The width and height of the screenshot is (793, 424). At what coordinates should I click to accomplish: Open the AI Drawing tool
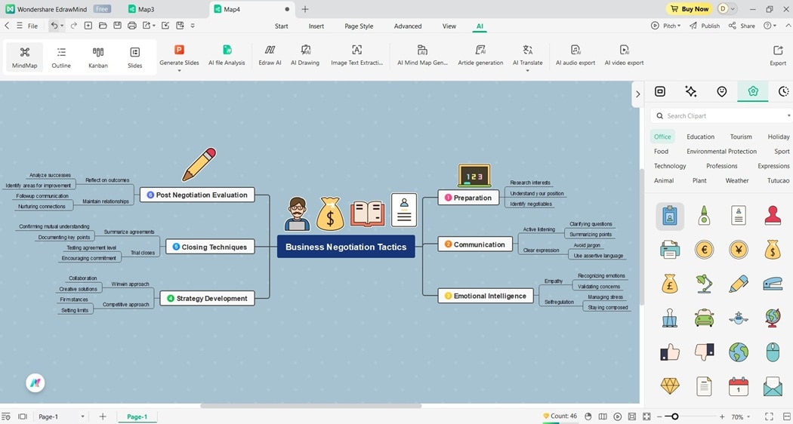click(x=305, y=56)
